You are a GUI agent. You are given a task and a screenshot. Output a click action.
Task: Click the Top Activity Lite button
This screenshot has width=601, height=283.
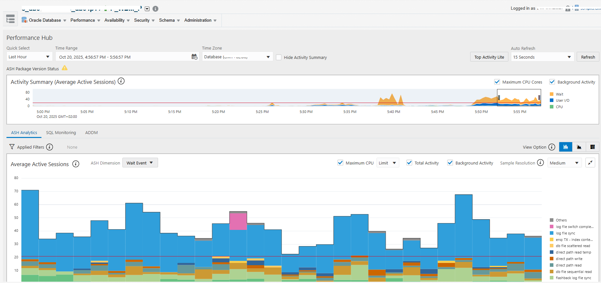489,57
